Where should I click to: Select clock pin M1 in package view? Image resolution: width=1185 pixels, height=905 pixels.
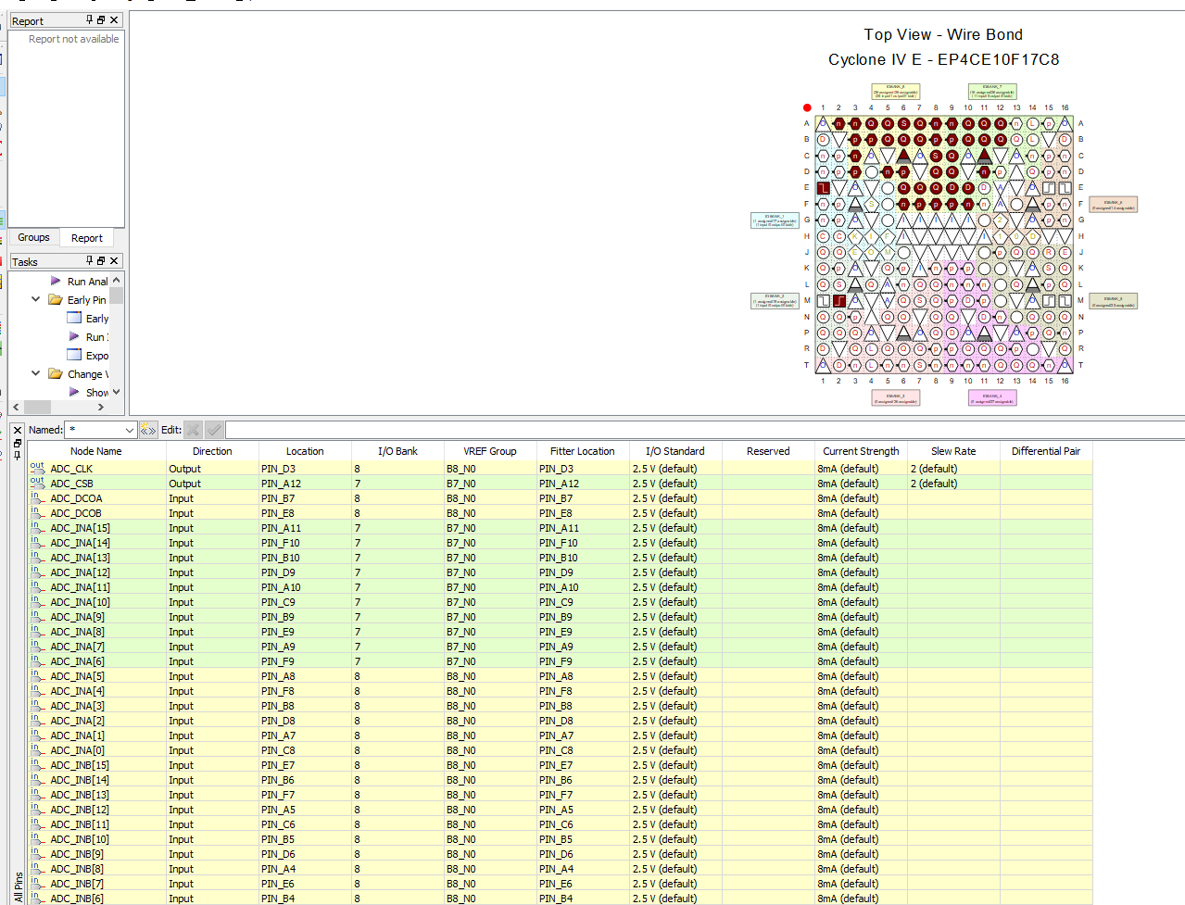[823, 301]
